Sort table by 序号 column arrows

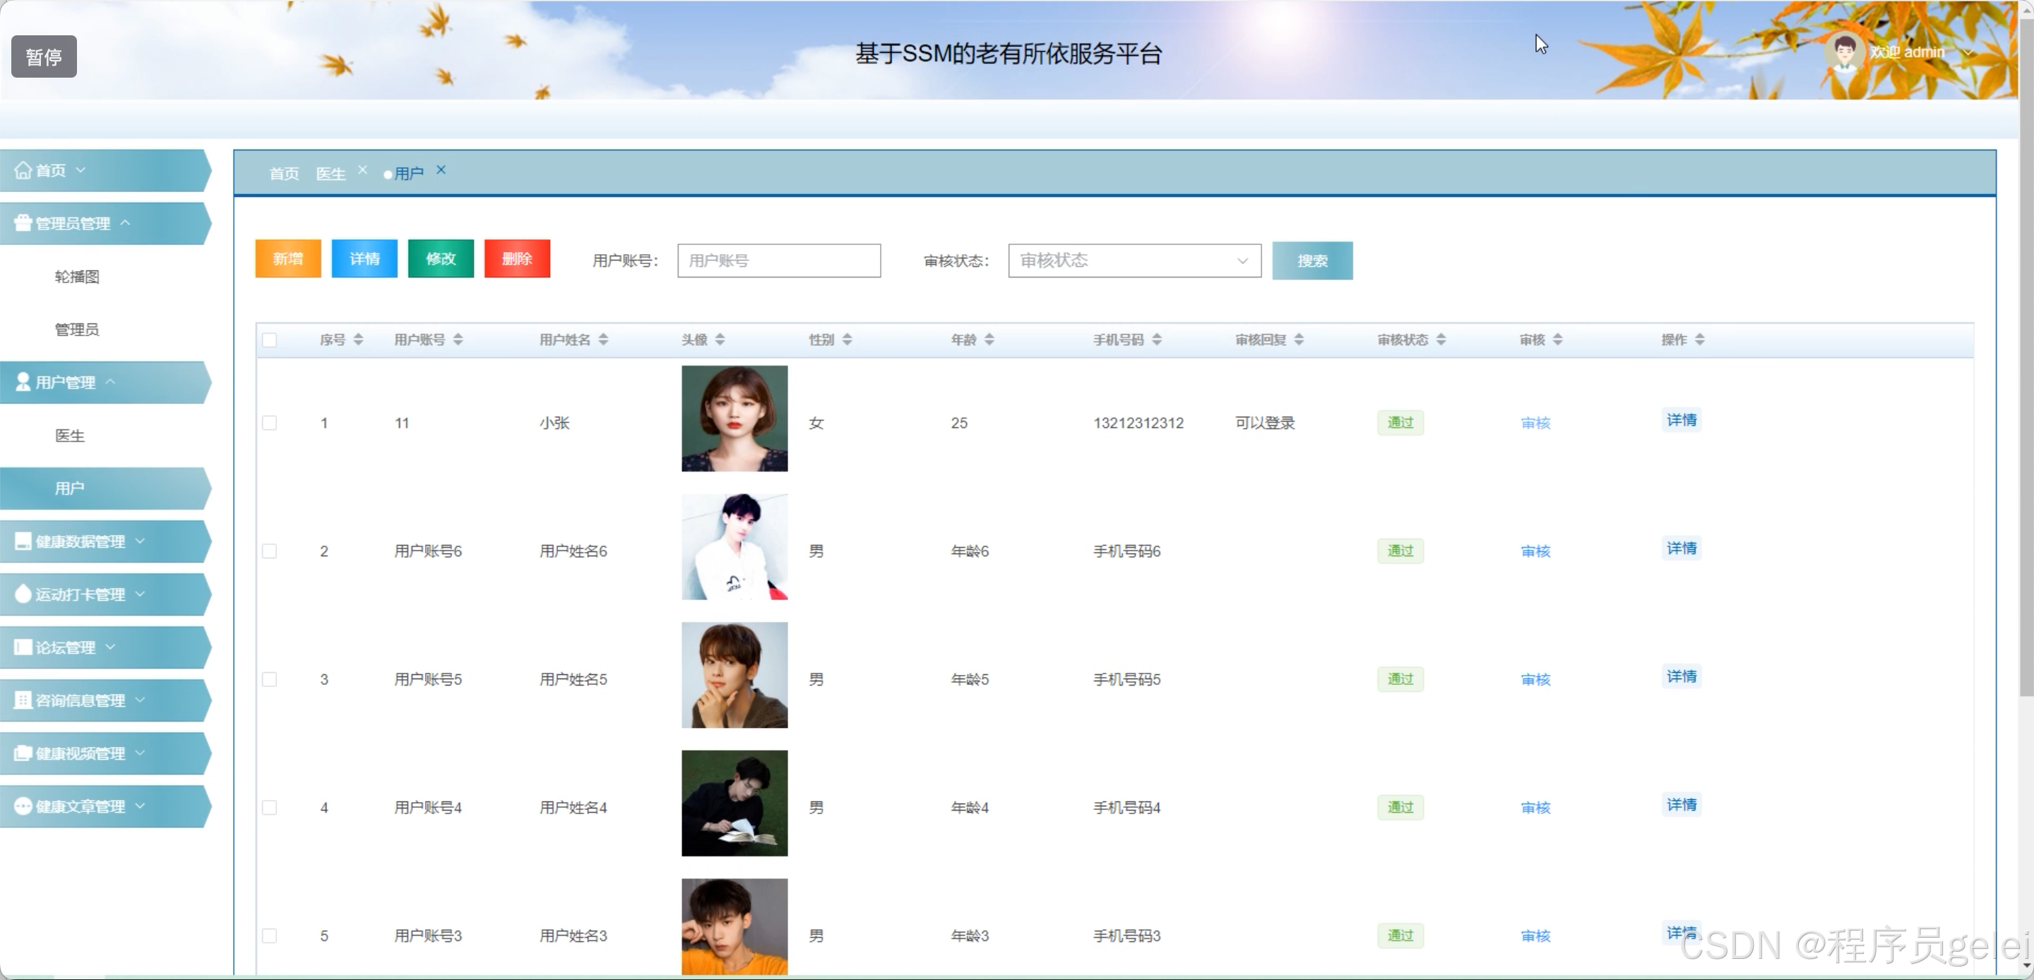coord(359,340)
